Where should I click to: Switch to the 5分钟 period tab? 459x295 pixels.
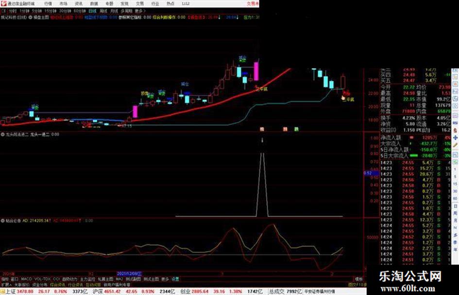pyautogui.click(x=37, y=11)
